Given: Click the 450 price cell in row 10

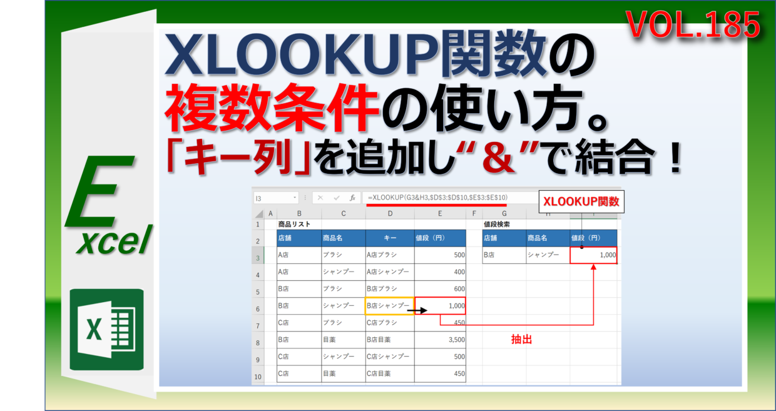Looking at the screenshot, I should 440,374.
